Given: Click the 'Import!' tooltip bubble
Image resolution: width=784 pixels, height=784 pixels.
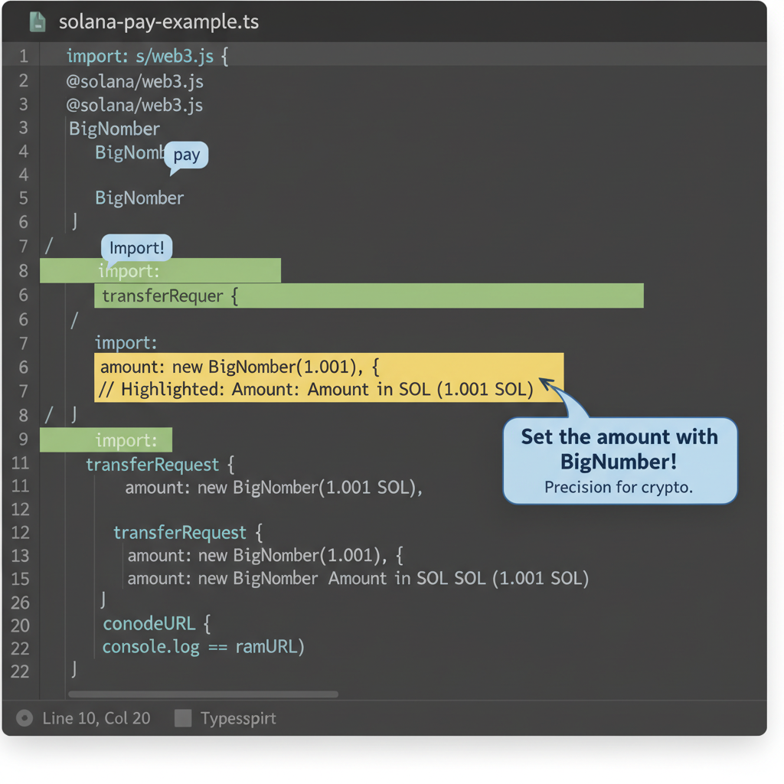Looking at the screenshot, I should tap(136, 247).
